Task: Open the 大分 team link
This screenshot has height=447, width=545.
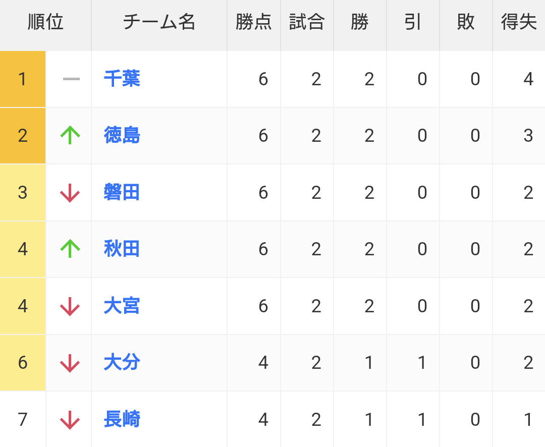Action: pos(122,362)
